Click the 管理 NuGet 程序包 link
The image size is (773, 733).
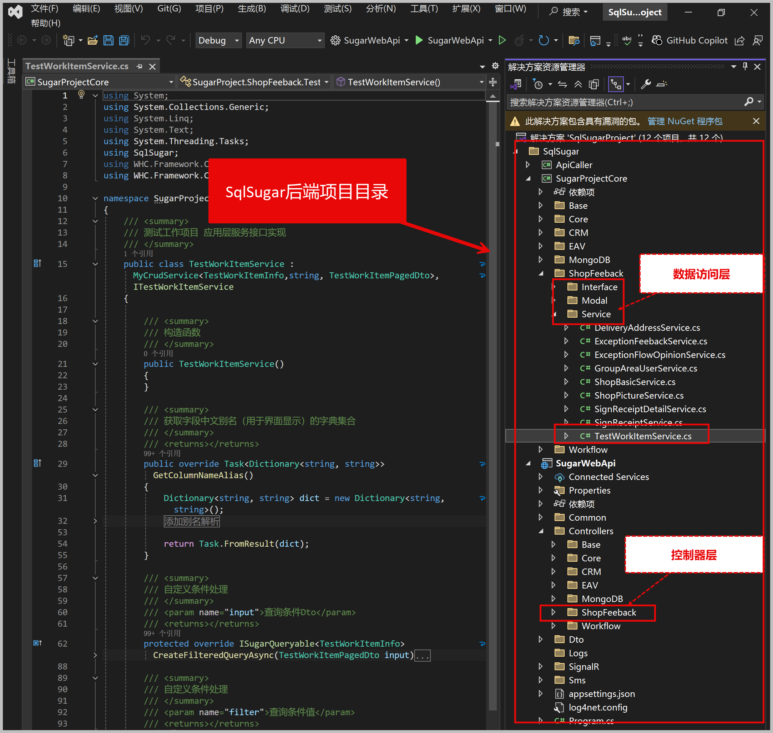pos(685,121)
